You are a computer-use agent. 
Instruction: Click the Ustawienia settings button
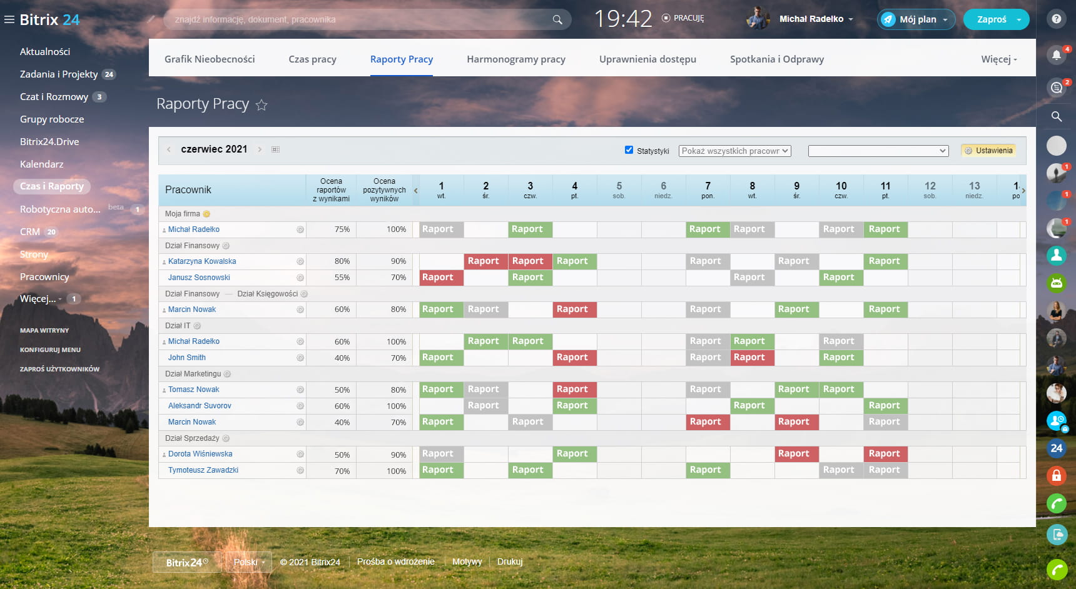point(988,151)
